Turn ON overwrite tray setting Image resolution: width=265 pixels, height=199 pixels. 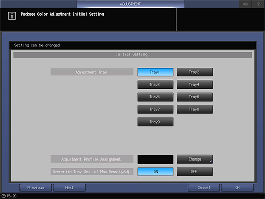155,172
